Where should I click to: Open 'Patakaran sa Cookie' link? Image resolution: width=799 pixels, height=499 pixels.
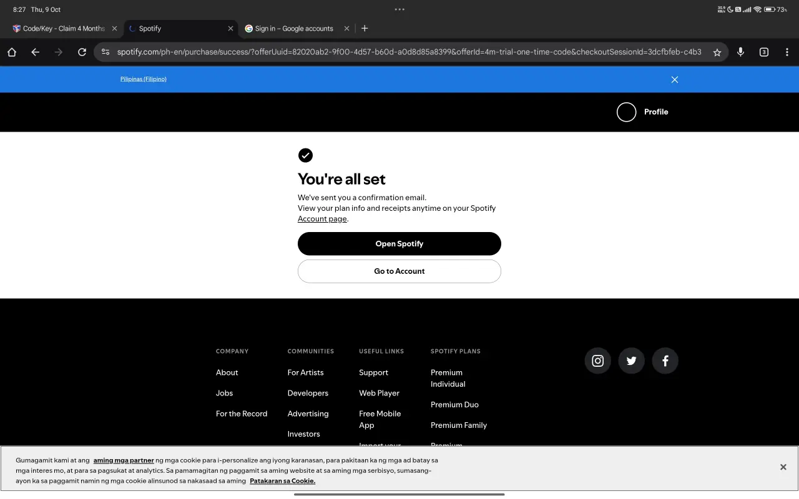click(282, 481)
